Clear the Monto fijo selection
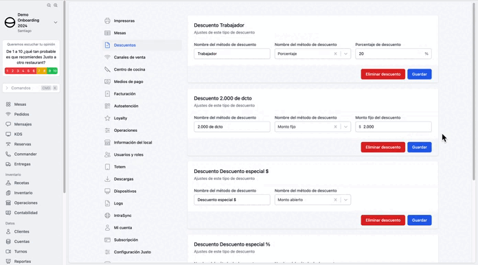Image resolution: width=478 pixels, height=265 pixels. point(335,127)
